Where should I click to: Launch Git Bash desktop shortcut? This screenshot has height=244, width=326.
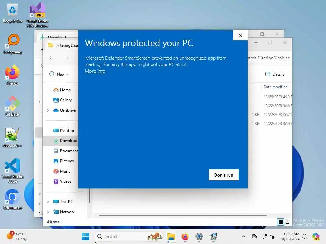[x=12, y=106]
